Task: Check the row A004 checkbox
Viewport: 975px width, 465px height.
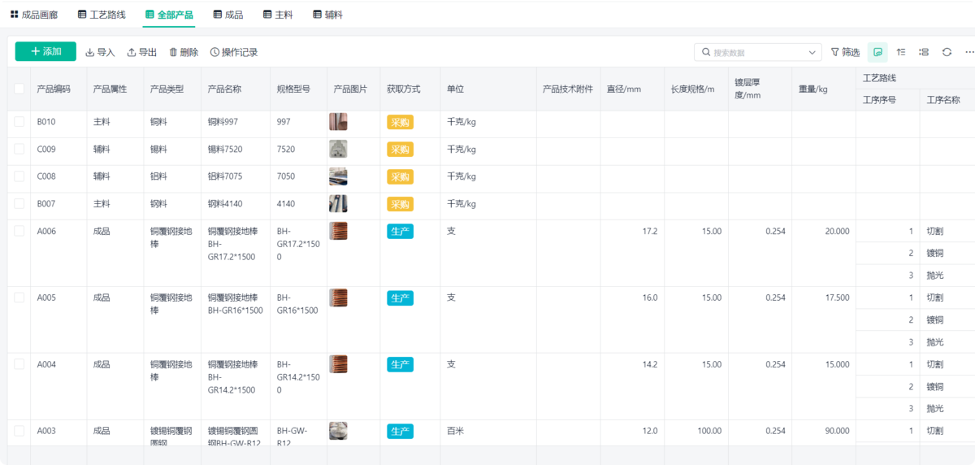Action: point(19,364)
